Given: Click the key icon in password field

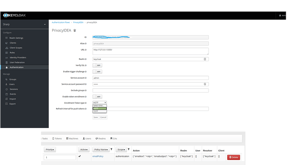Looking at the screenshot, I should pos(205,84).
